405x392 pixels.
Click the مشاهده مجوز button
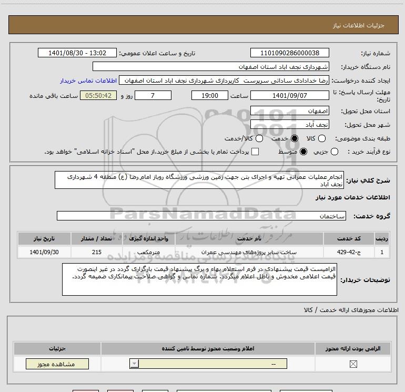(57, 364)
